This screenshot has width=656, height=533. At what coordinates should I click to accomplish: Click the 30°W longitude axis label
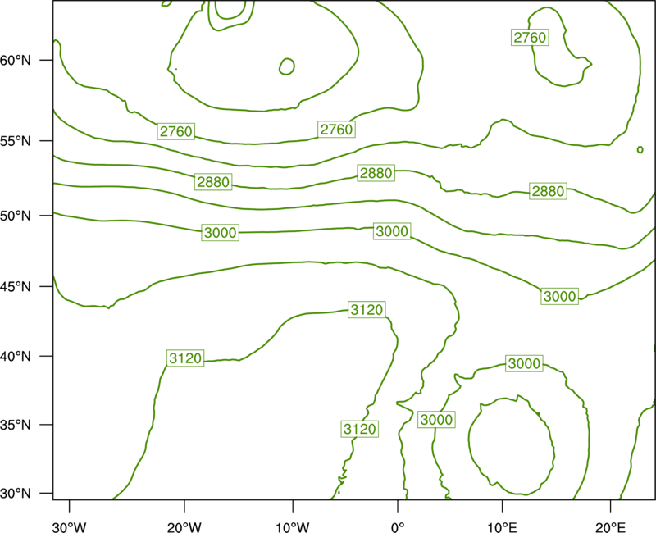click(70, 527)
